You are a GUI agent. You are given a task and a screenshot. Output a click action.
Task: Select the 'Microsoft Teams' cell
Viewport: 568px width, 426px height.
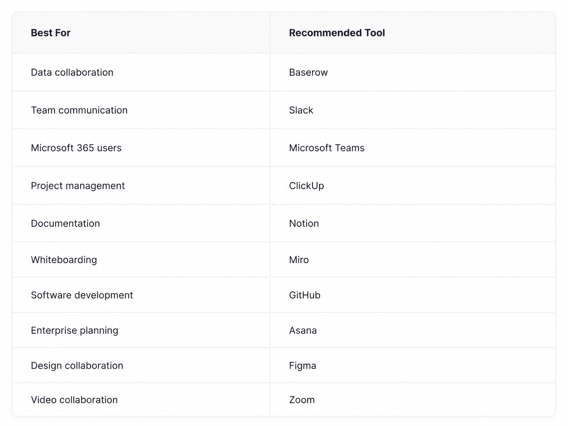413,148
